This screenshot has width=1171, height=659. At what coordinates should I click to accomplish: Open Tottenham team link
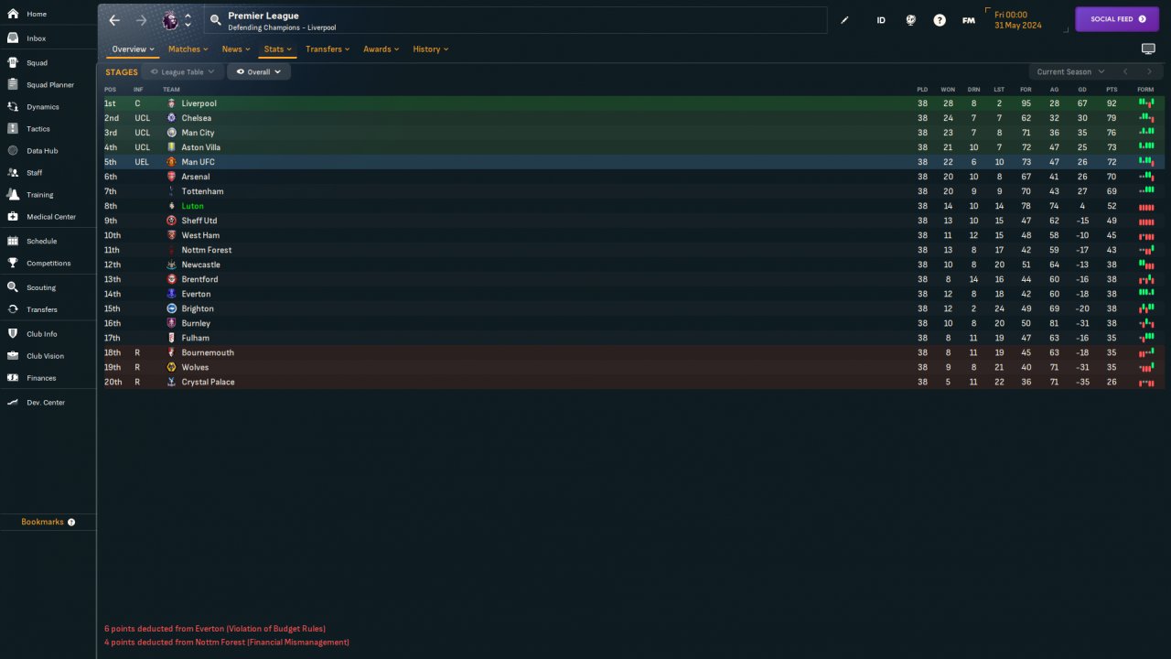pyautogui.click(x=202, y=191)
